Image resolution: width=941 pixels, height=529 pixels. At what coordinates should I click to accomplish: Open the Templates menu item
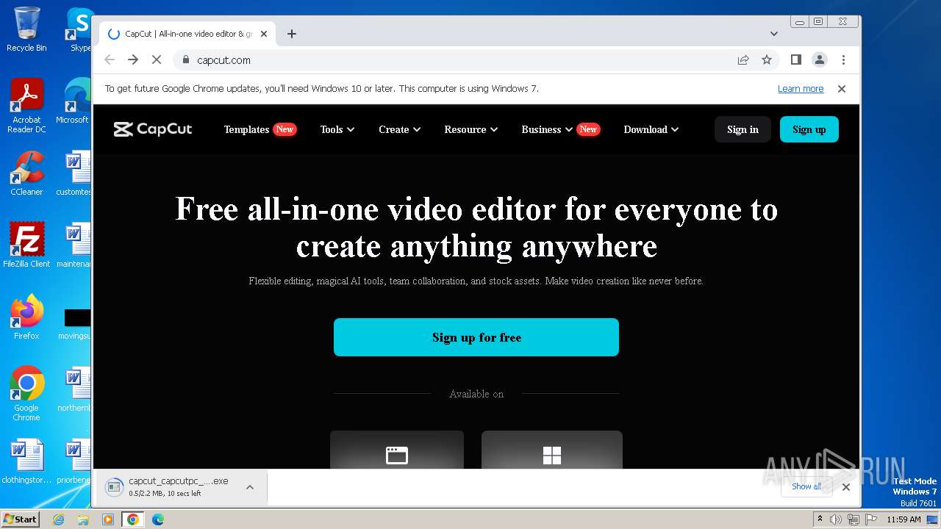pyautogui.click(x=246, y=129)
